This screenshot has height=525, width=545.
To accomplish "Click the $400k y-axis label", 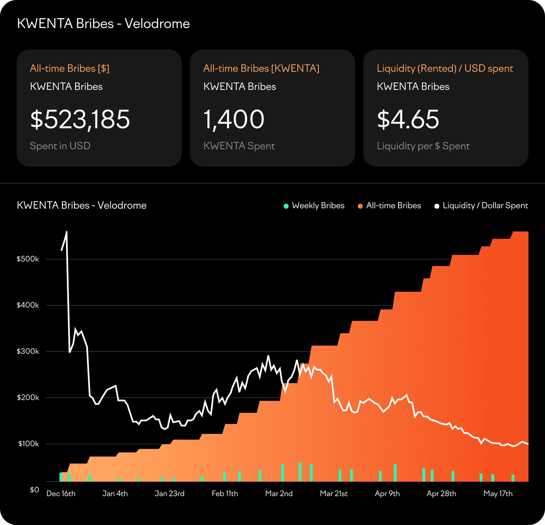I will pyautogui.click(x=28, y=305).
